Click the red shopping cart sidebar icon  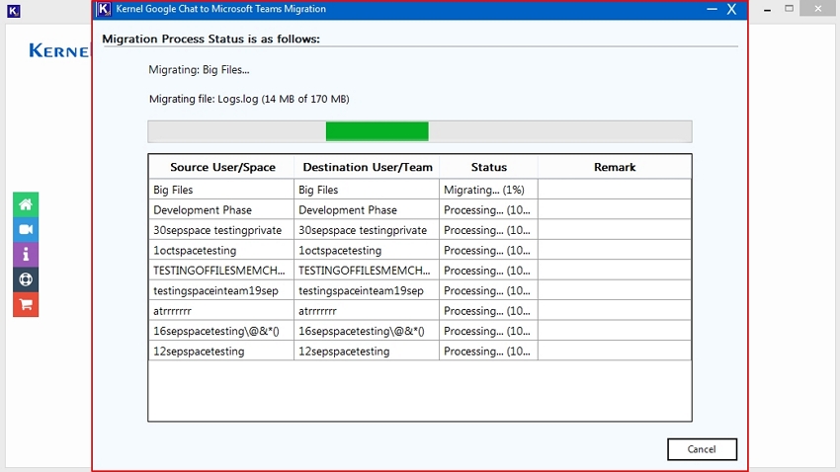pyautogui.click(x=26, y=304)
